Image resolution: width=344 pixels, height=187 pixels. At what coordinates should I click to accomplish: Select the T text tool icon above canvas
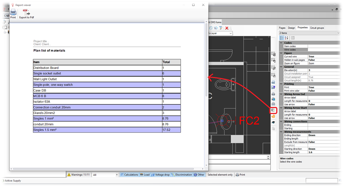tap(221, 28)
